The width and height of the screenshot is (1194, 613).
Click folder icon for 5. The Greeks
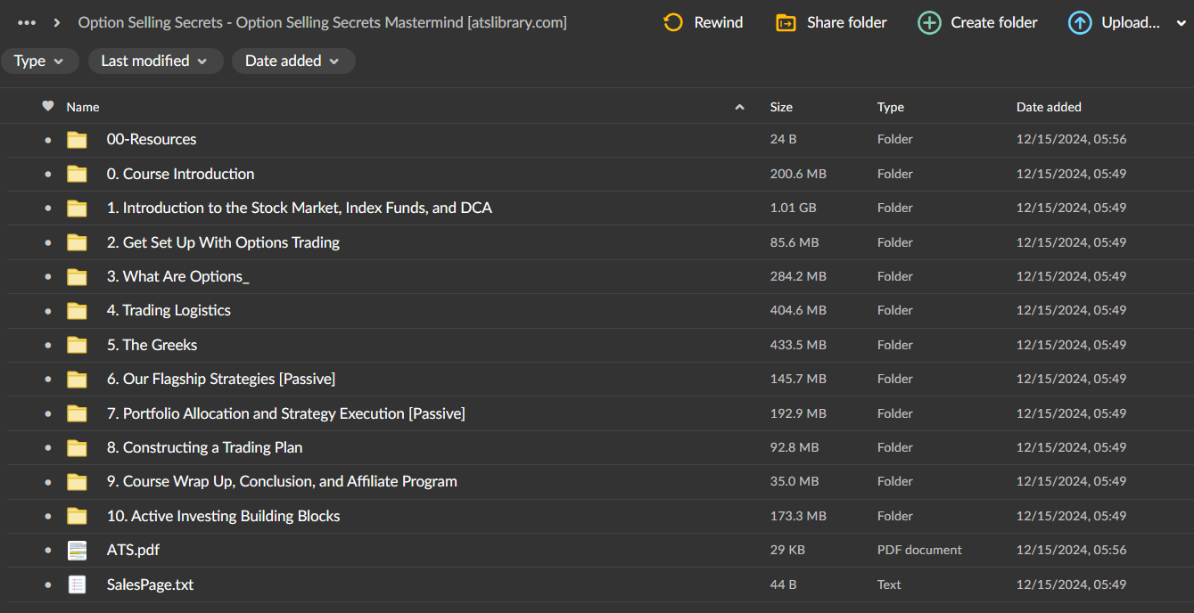[x=78, y=345]
